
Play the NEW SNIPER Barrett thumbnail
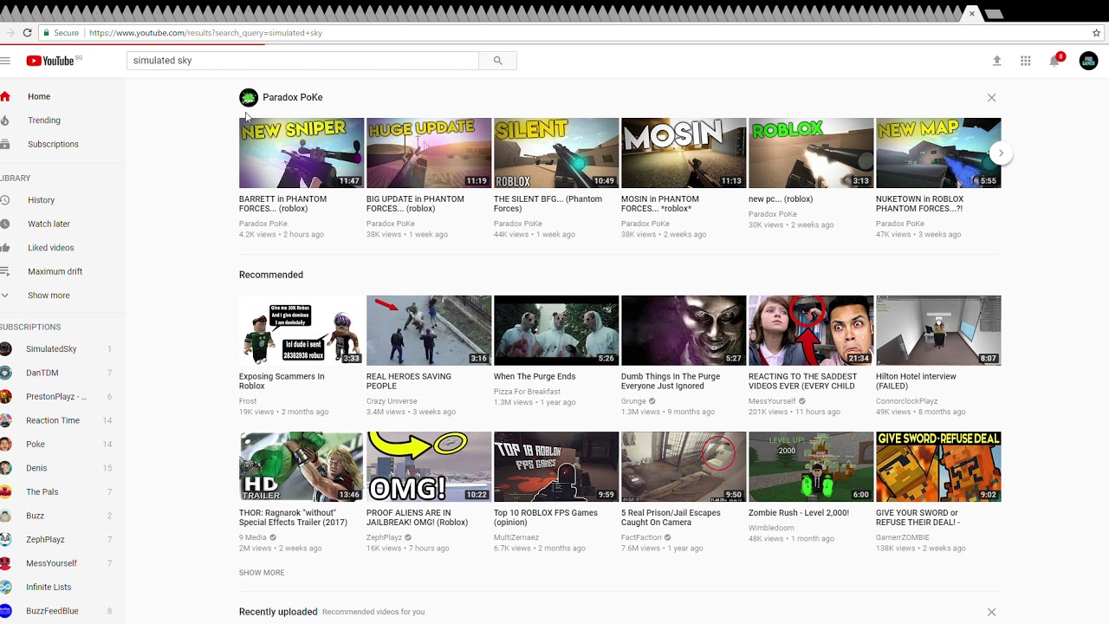coord(302,153)
